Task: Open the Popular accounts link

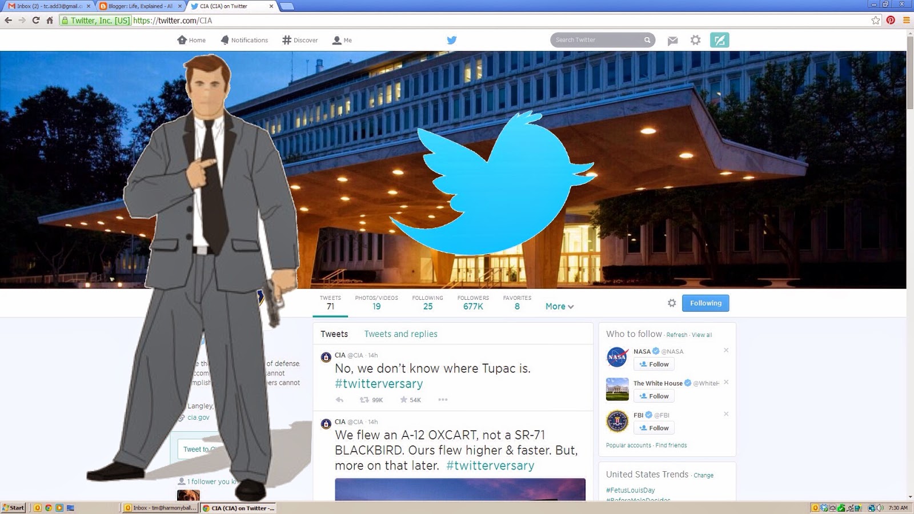Action: click(628, 445)
